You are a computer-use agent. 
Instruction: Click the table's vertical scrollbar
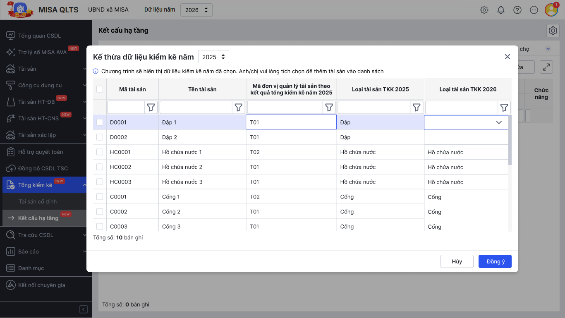[510, 141]
